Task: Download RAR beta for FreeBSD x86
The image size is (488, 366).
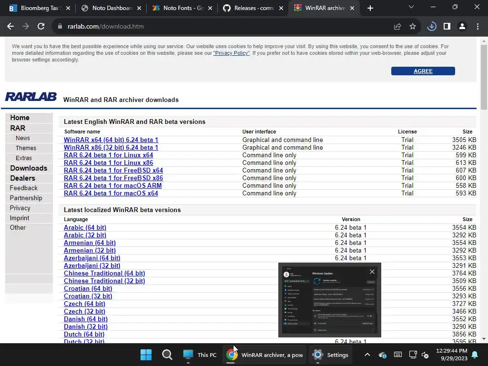Action: (113, 178)
